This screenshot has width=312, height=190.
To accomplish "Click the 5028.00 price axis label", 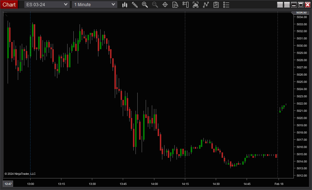I will click(302, 60).
